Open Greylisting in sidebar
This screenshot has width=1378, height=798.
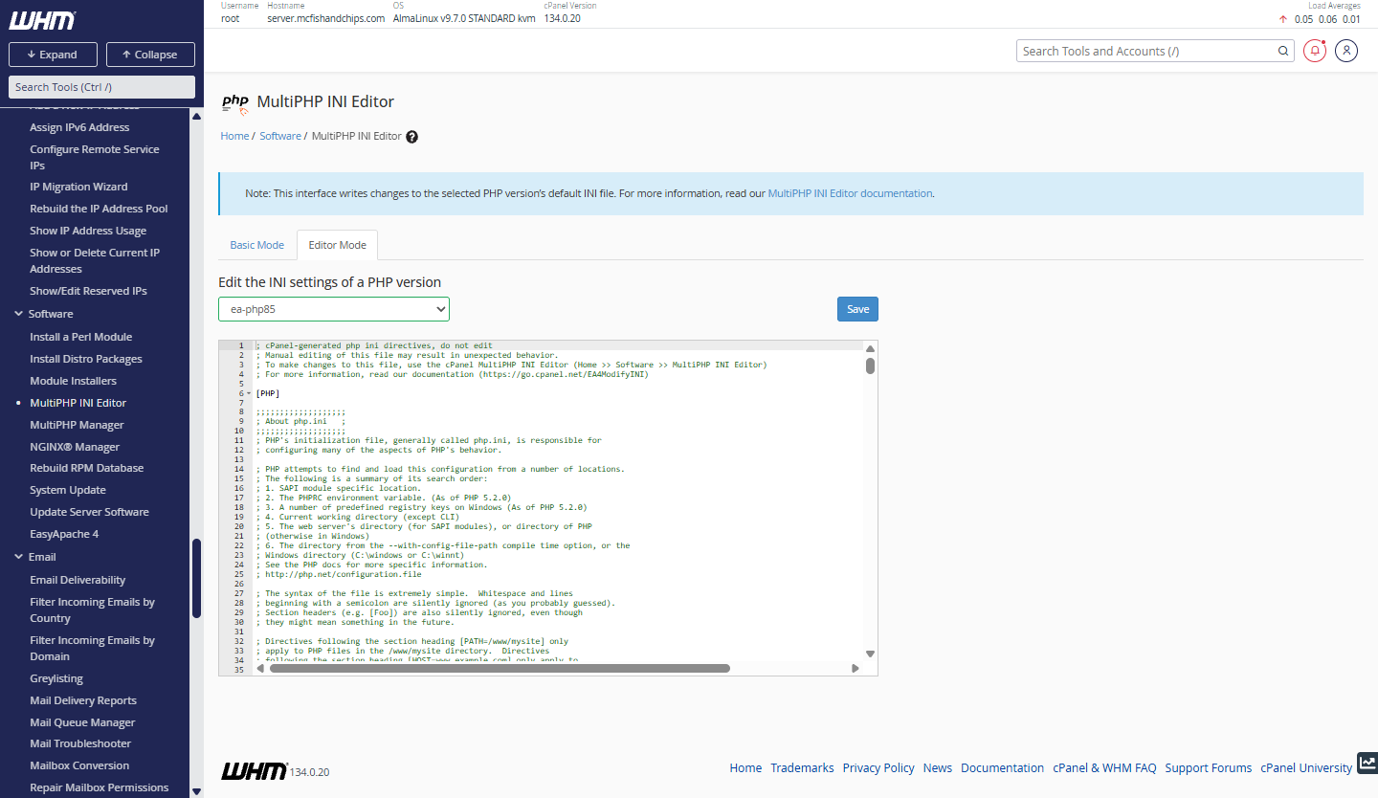point(56,678)
